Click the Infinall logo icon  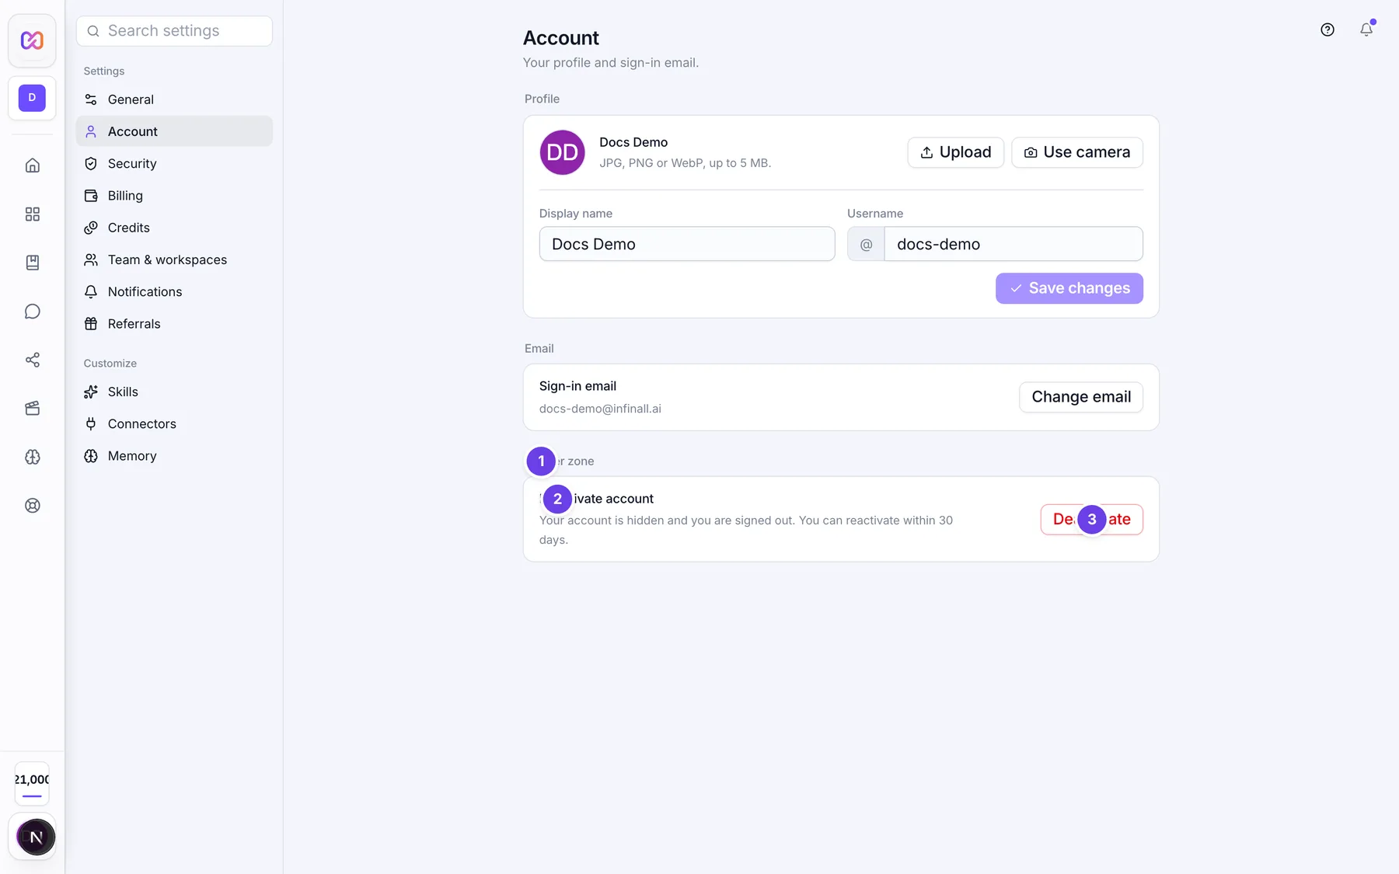[32, 40]
